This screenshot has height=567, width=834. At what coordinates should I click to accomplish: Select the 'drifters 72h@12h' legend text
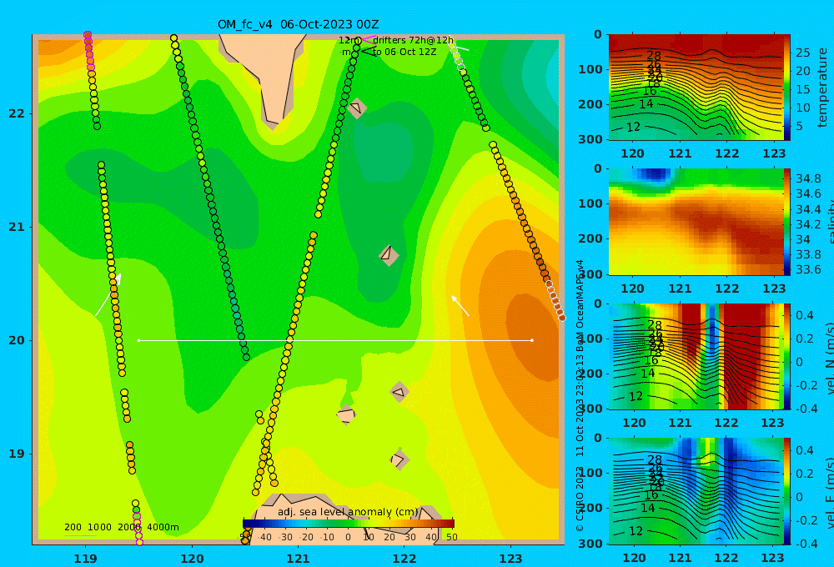click(413, 40)
